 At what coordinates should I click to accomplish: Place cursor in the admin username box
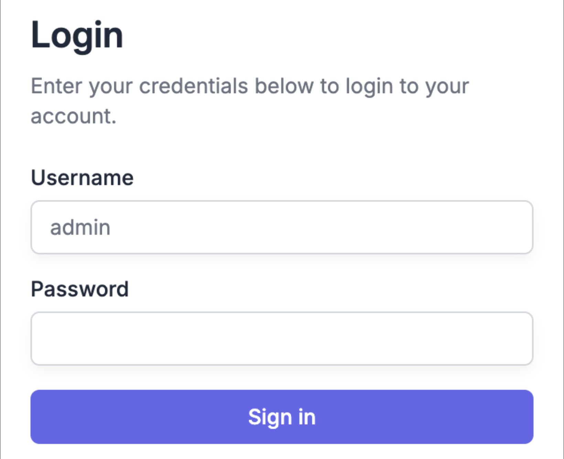(x=282, y=227)
